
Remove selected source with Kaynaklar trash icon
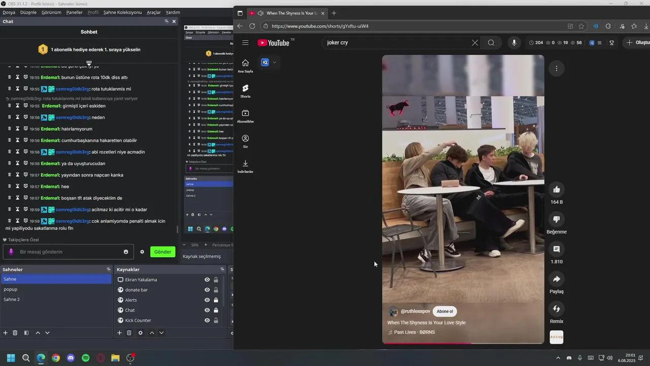[x=129, y=333]
